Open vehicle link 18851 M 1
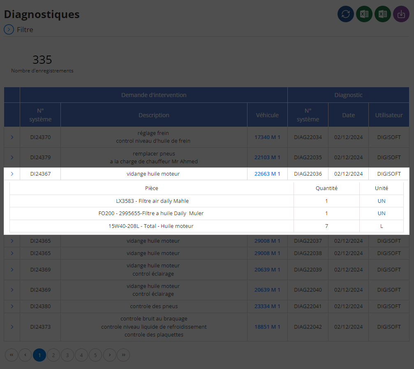The image size is (414, 369). 267,327
